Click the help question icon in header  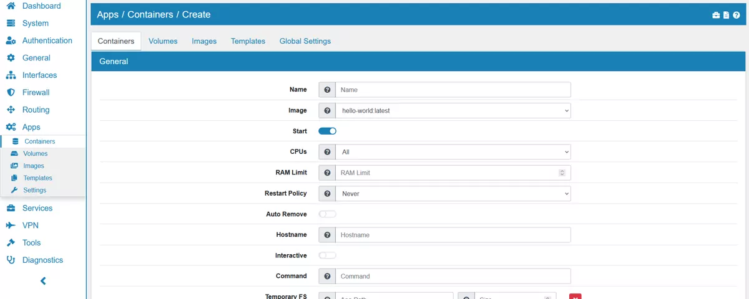point(737,15)
